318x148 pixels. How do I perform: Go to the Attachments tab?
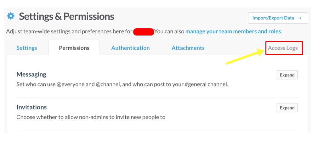click(188, 48)
